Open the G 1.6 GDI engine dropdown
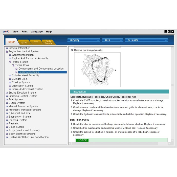177x177 pixels. point(146,40)
